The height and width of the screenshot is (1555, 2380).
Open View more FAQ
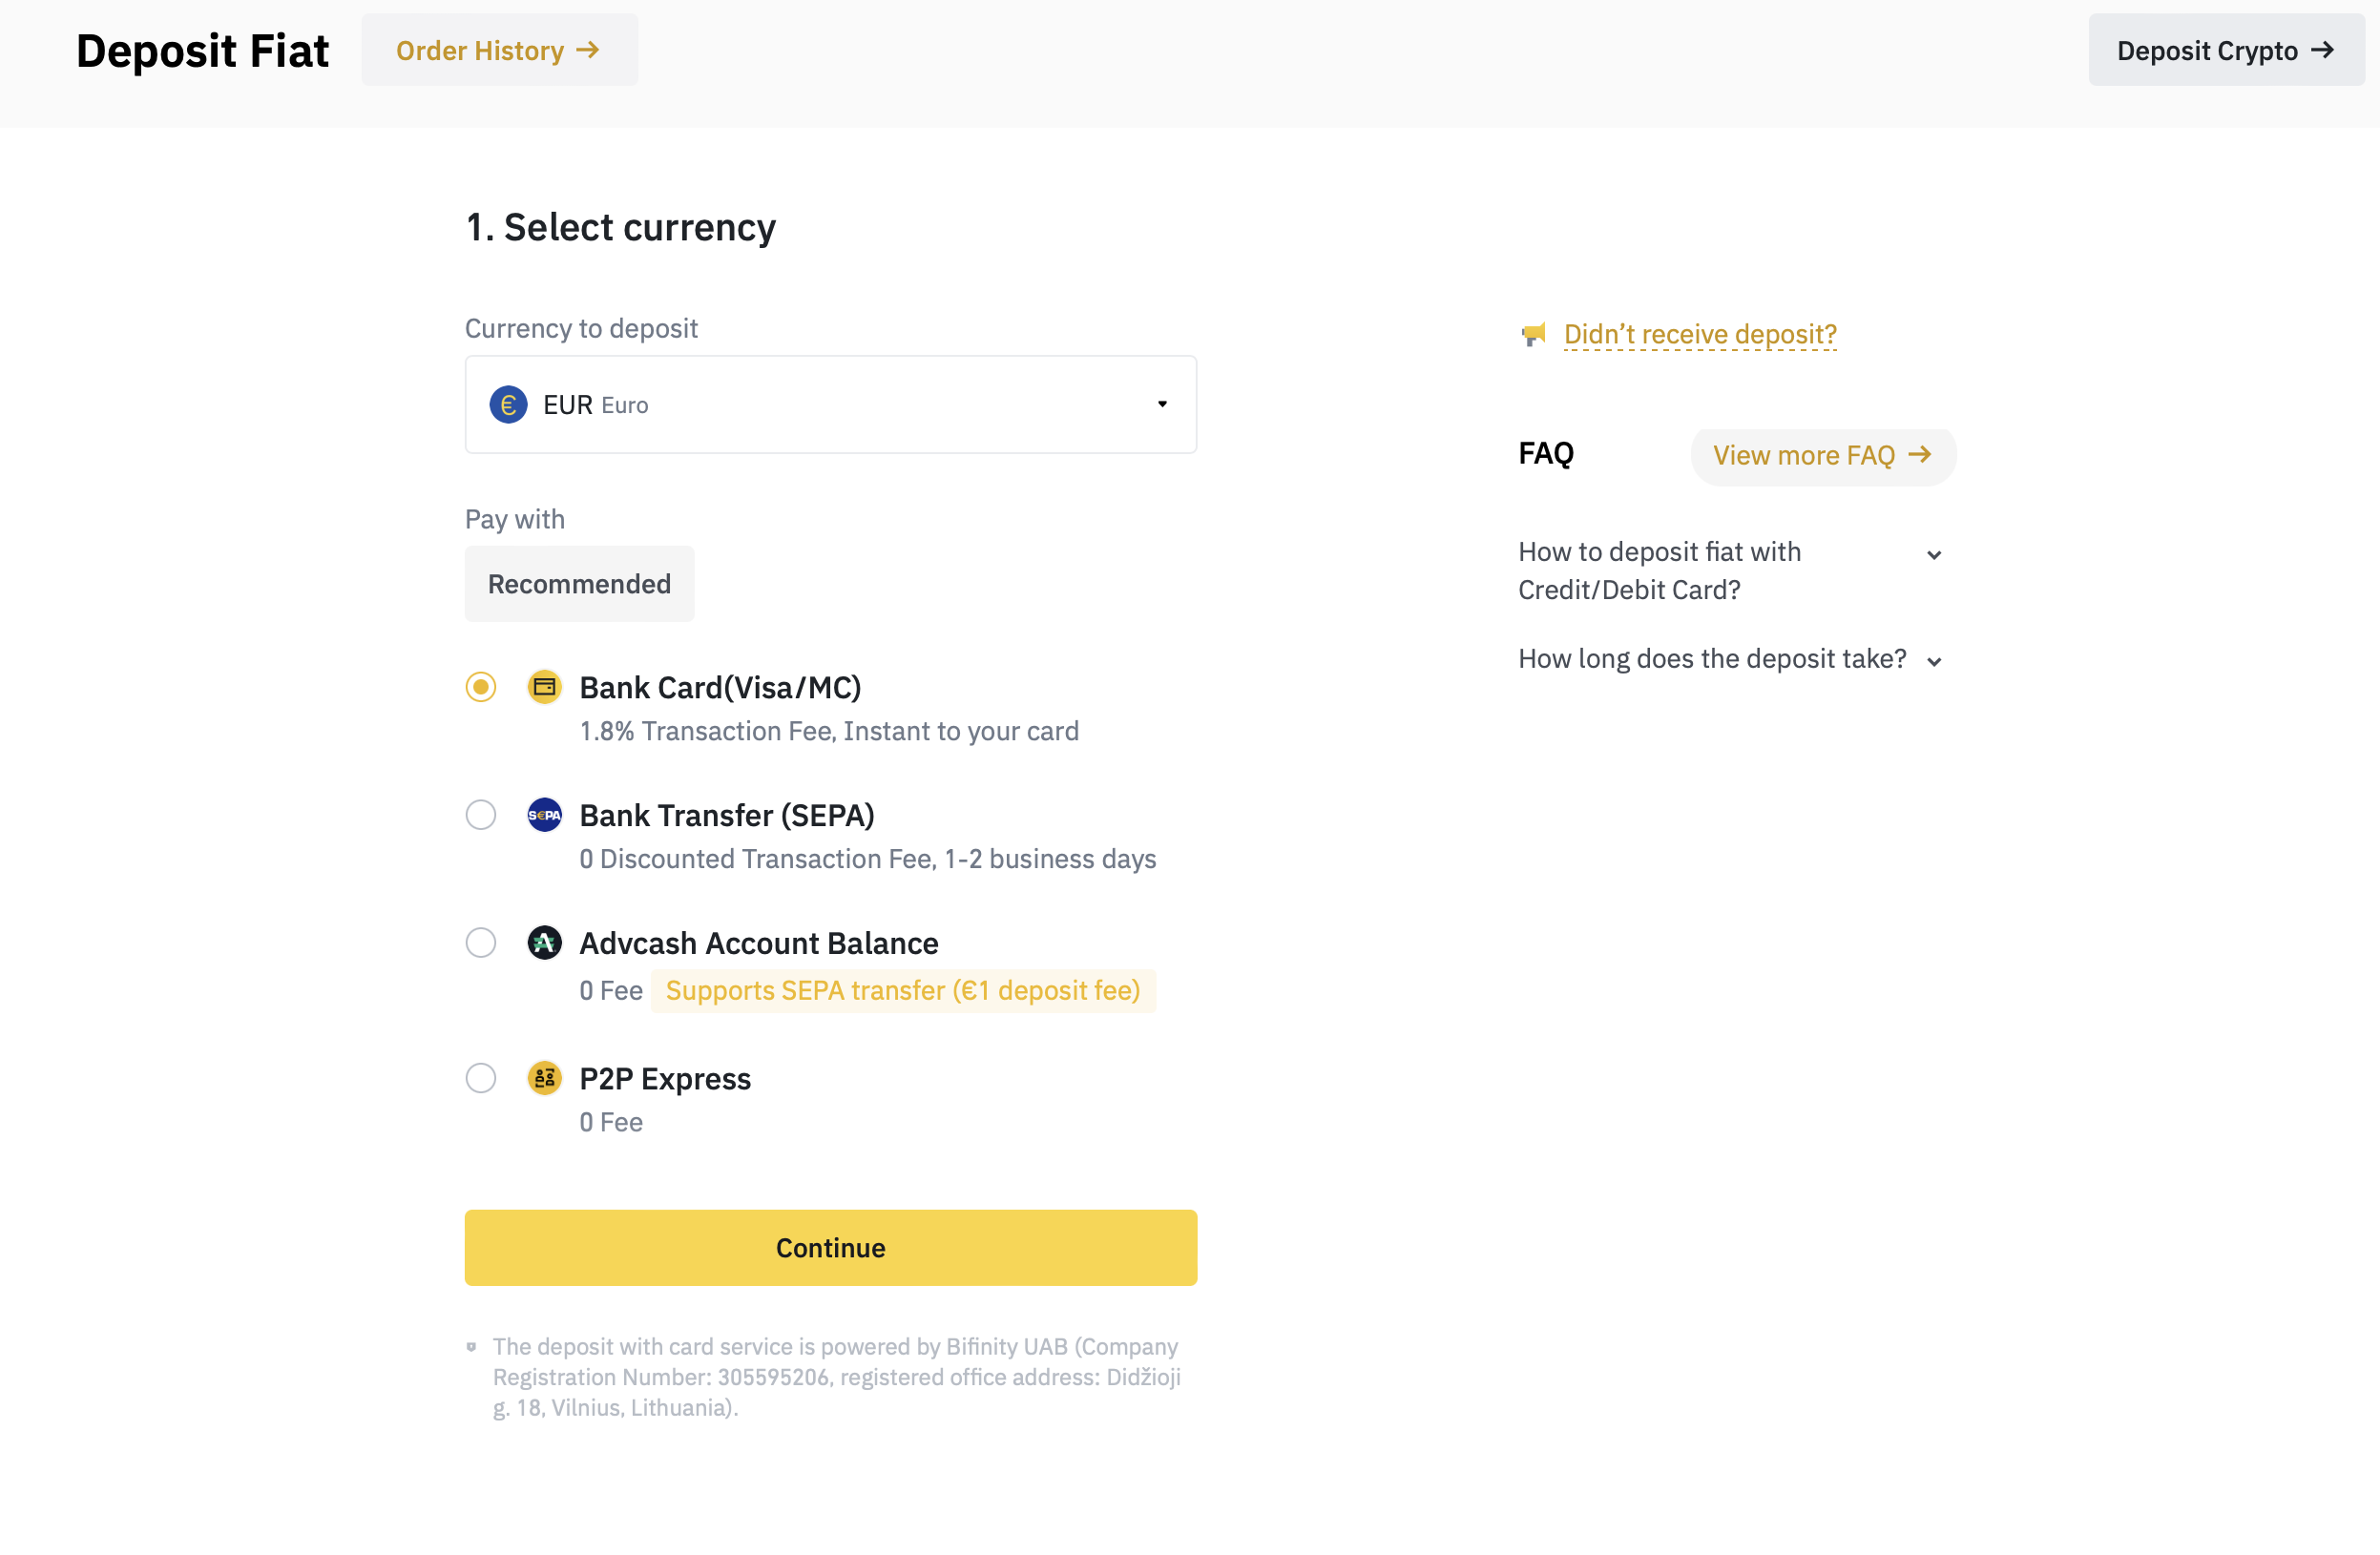[1823, 456]
